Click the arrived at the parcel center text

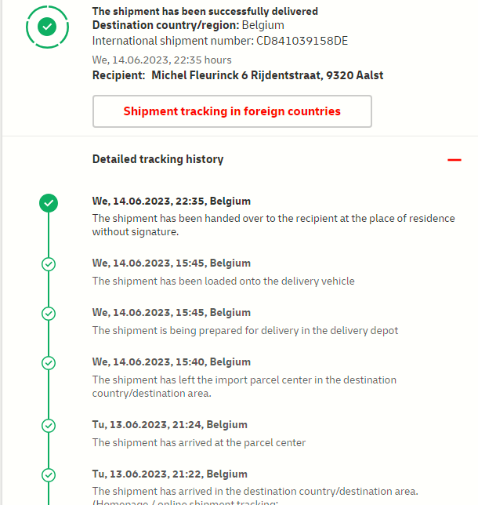[199, 442]
